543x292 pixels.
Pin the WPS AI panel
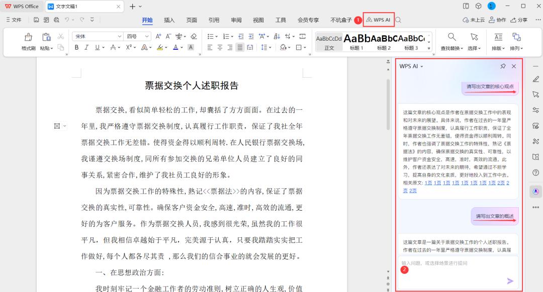(503, 66)
